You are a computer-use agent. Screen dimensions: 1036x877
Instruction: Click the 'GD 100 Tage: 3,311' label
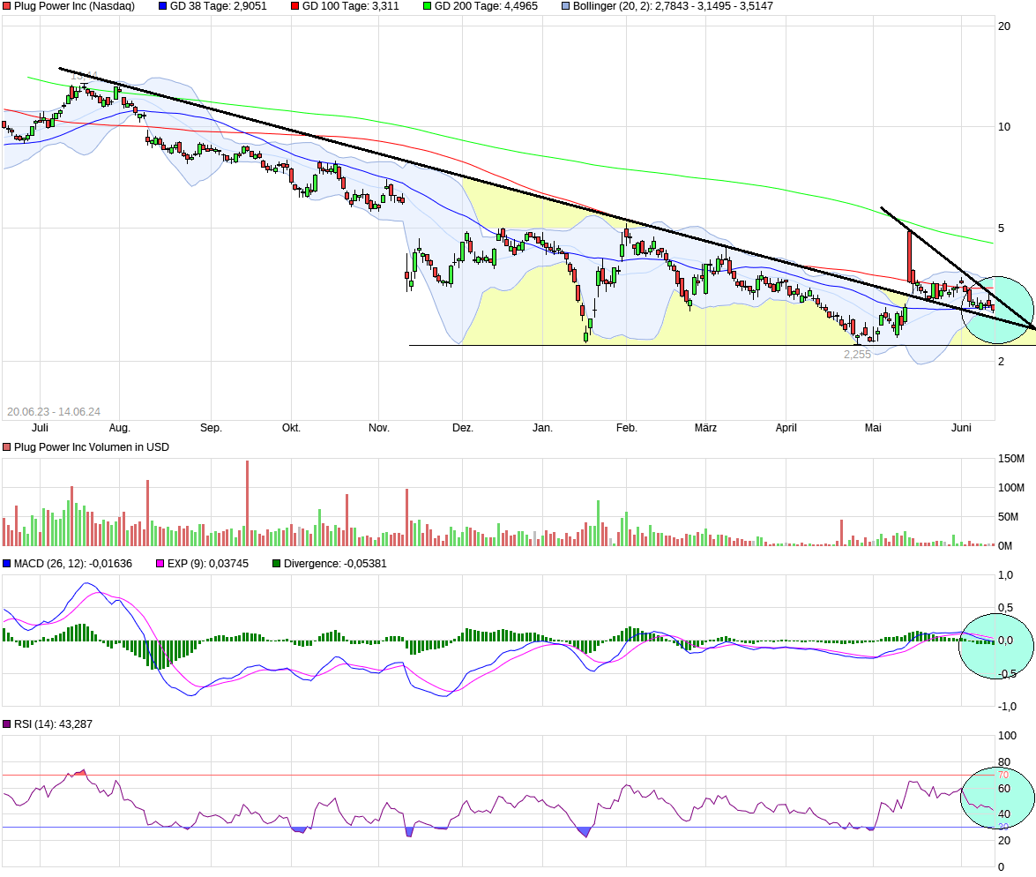point(350,6)
